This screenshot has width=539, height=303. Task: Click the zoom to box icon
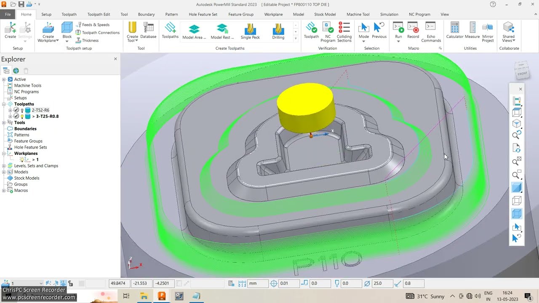[x=516, y=175]
